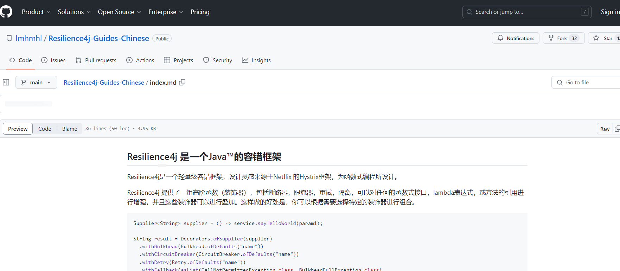
Task: Expand the Open Source menu
Action: tap(120, 12)
